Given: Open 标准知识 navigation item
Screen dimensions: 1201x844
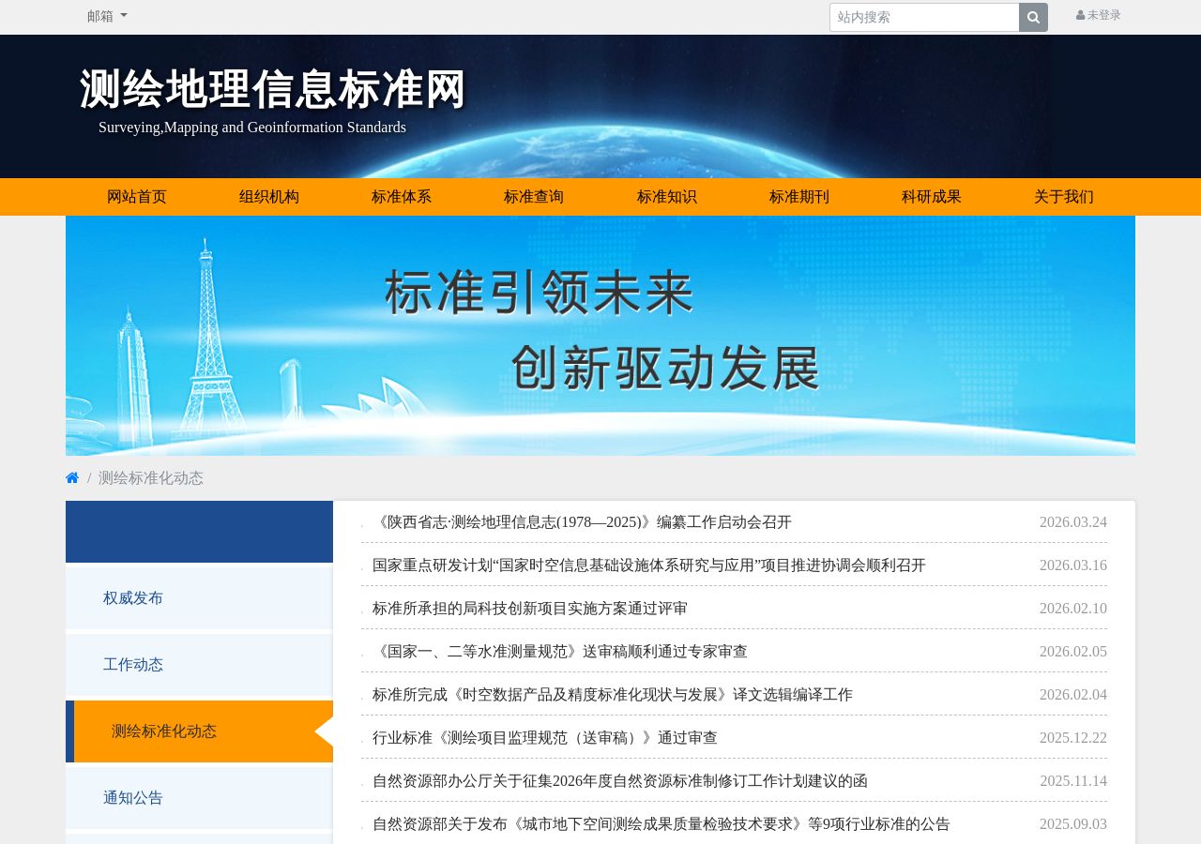Looking at the screenshot, I should tap(667, 197).
